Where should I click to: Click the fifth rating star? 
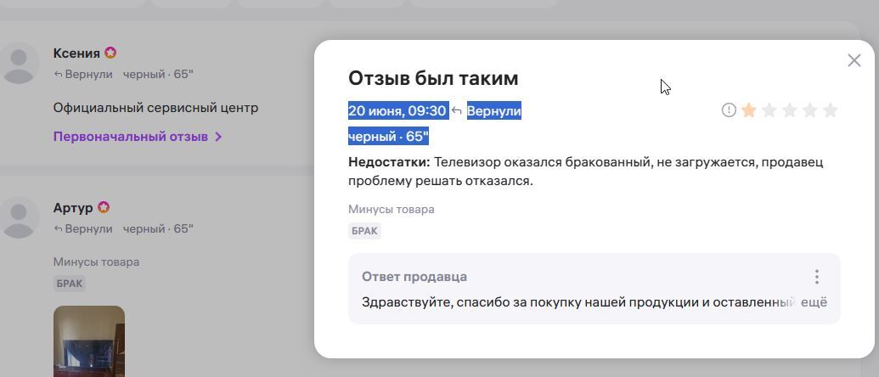(831, 110)
